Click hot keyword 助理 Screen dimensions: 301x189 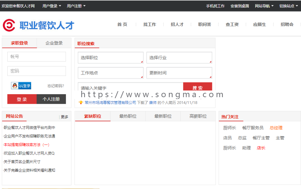pos(246,148)
